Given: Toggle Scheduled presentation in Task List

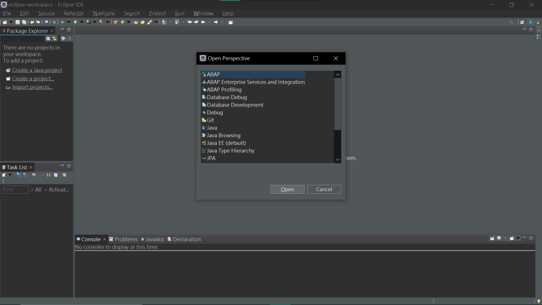Looking at the screenshot, I should 25,175.
